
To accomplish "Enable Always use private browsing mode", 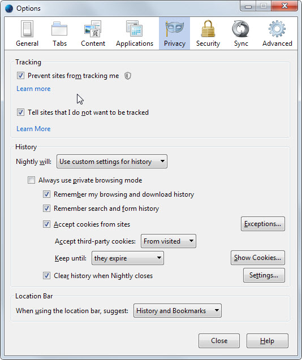I will [x=31, y=180].
